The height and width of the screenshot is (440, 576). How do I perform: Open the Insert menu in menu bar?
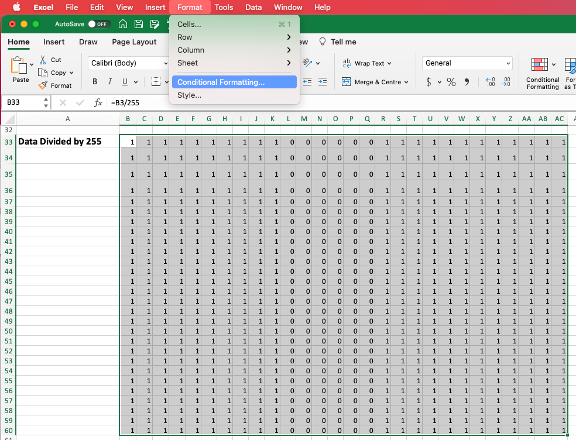click(155, 7)
